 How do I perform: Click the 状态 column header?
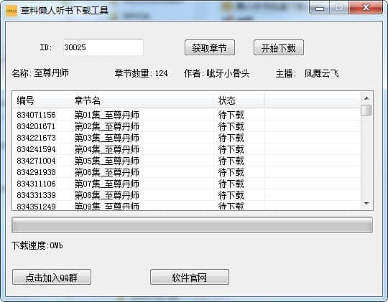click(239, 100)
